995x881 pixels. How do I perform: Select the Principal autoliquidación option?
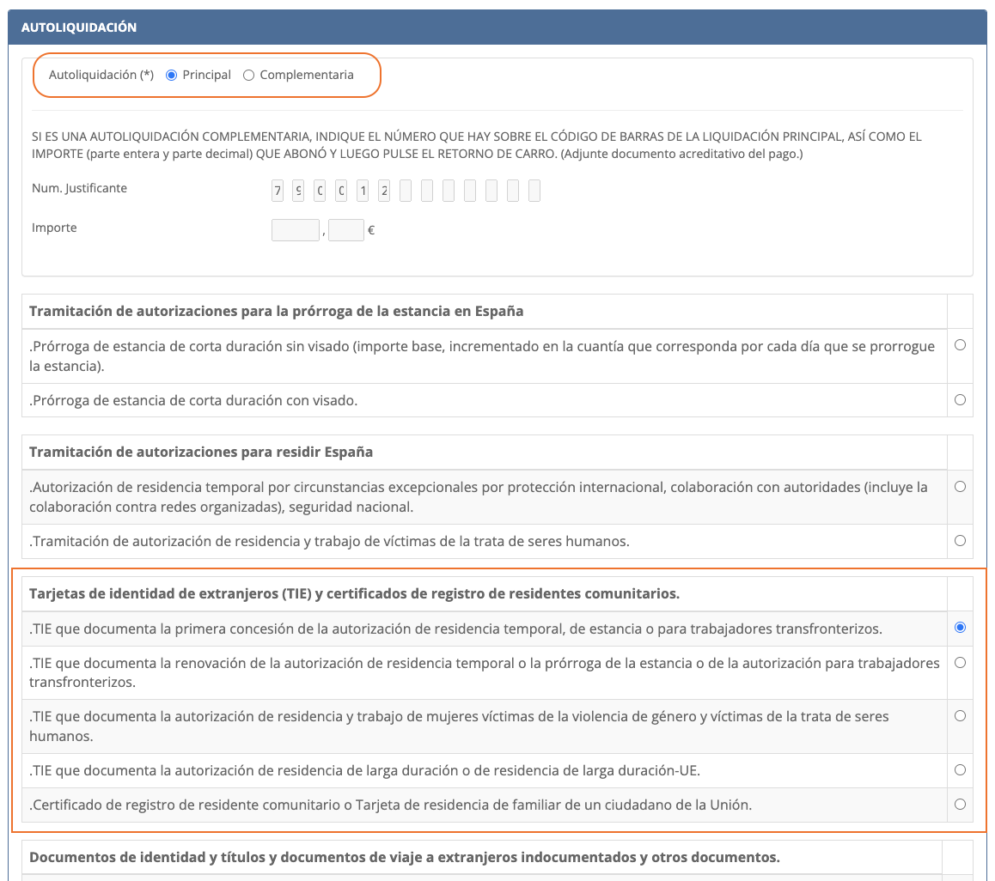(171, 76)
